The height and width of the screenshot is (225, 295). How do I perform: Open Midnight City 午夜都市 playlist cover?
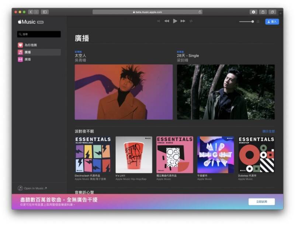click(216, 155)
